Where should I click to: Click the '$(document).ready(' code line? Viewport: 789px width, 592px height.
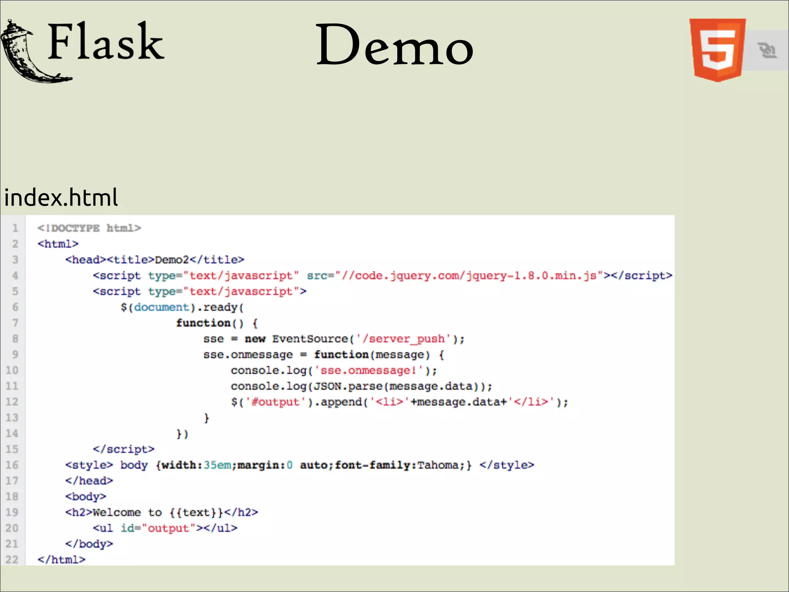(x=182, y=307)
